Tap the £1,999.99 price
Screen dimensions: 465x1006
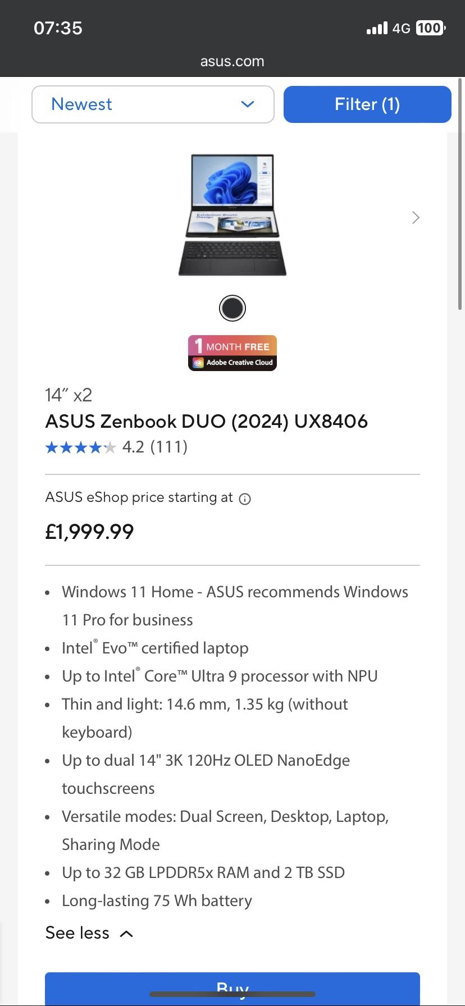(90, 532)
